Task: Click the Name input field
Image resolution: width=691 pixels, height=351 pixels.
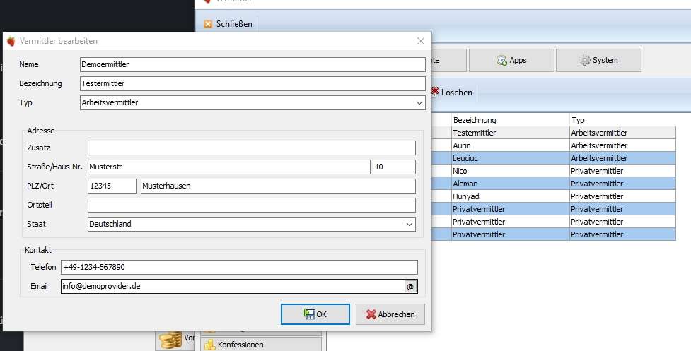Action: pyautogui.click(x=252, y=64)
